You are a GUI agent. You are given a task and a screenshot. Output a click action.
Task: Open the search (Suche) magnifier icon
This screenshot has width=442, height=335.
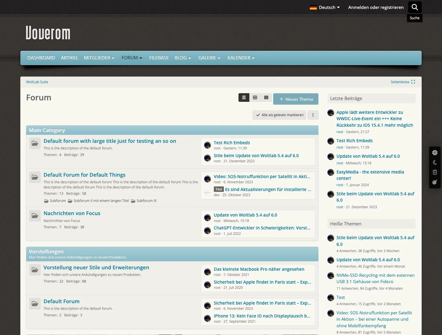click(414, 7)
